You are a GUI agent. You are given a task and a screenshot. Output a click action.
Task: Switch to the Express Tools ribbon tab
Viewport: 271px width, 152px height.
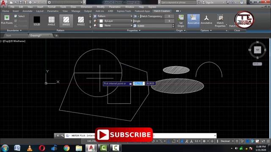124,11
